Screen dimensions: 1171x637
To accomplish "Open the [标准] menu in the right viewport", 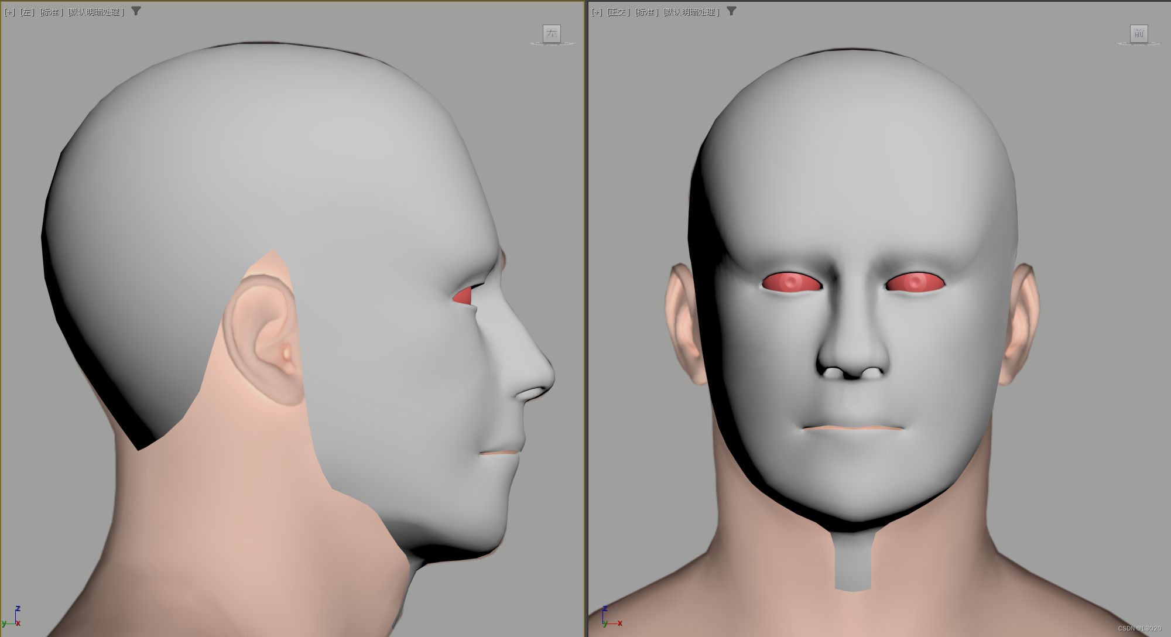I will [647, 12].
